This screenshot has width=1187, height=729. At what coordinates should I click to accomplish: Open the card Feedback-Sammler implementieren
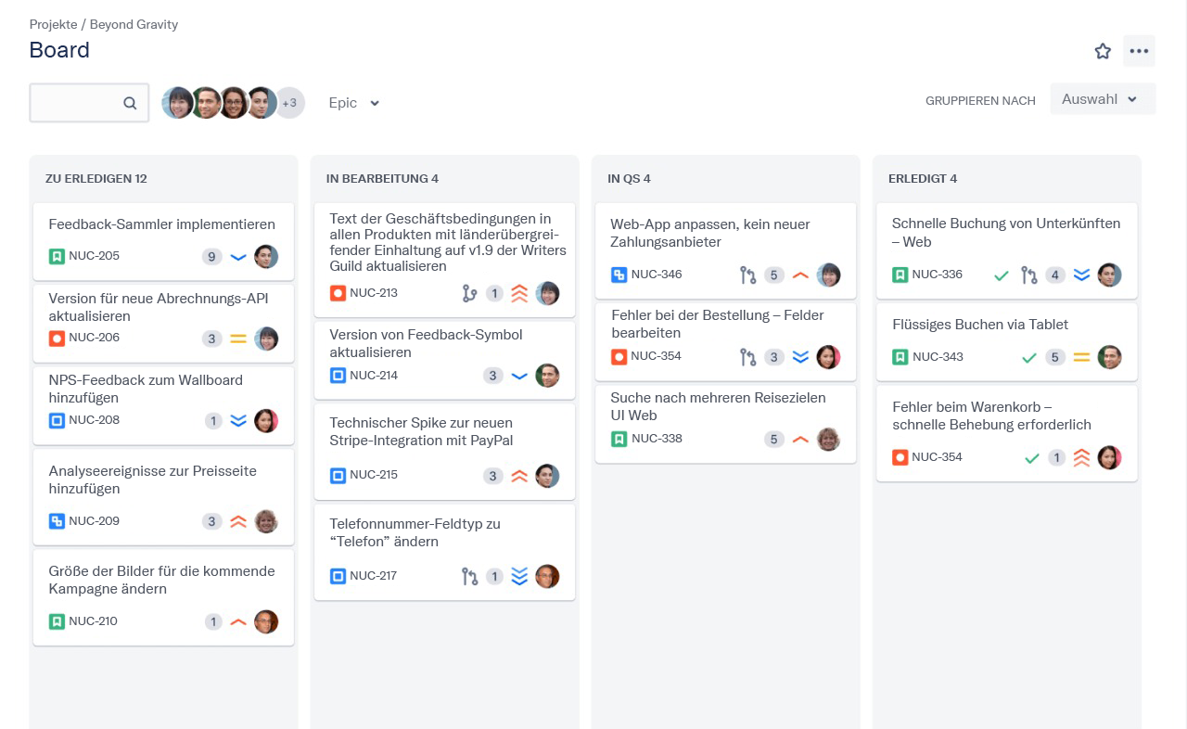click(161, 224)
